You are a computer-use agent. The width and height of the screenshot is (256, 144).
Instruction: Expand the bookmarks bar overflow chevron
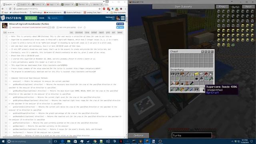coord(107,12)
